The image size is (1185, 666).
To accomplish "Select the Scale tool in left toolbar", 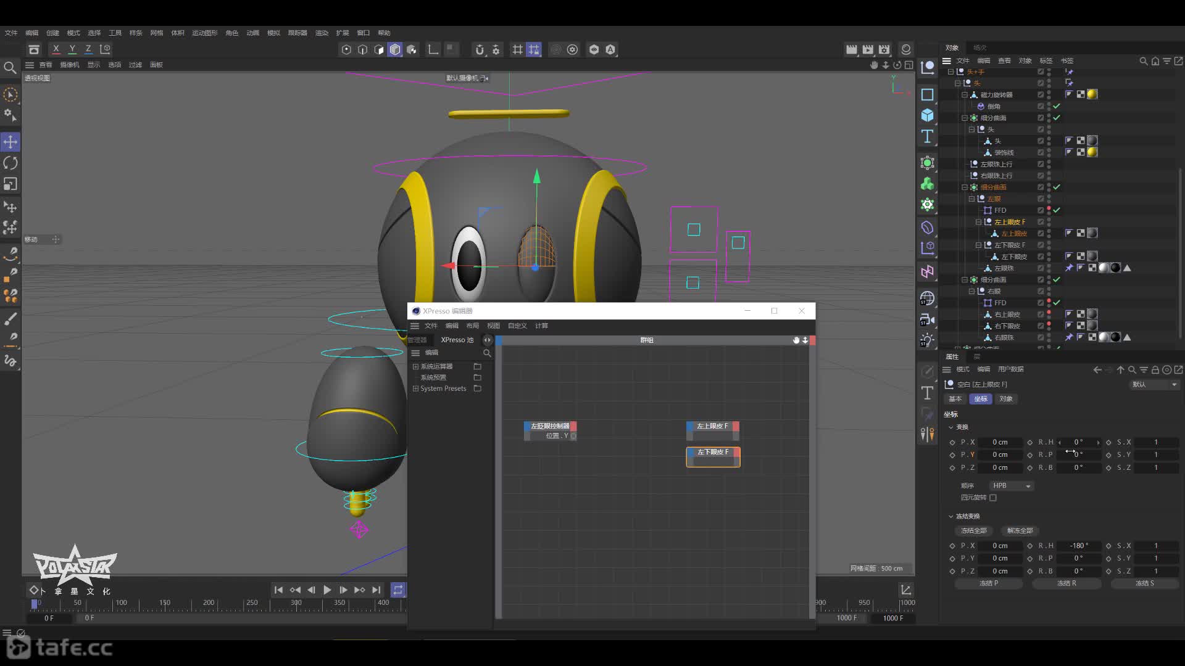I will click(x=10, y=184).
